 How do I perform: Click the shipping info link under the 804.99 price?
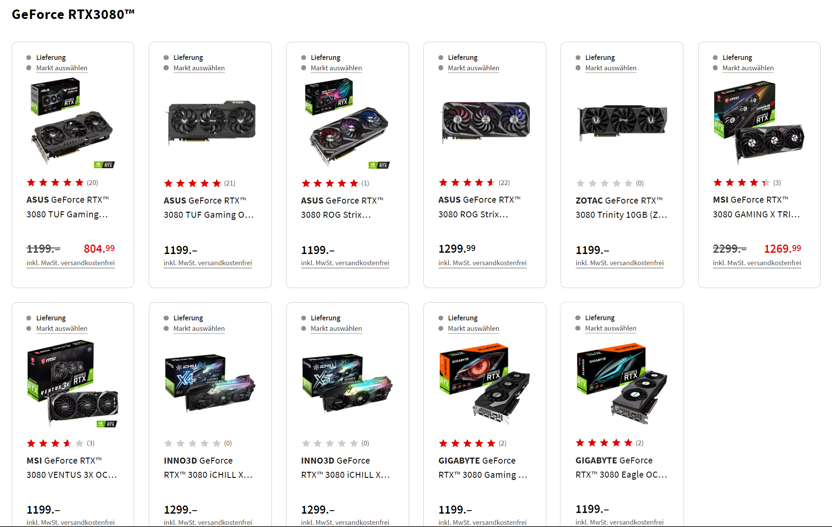70,263
